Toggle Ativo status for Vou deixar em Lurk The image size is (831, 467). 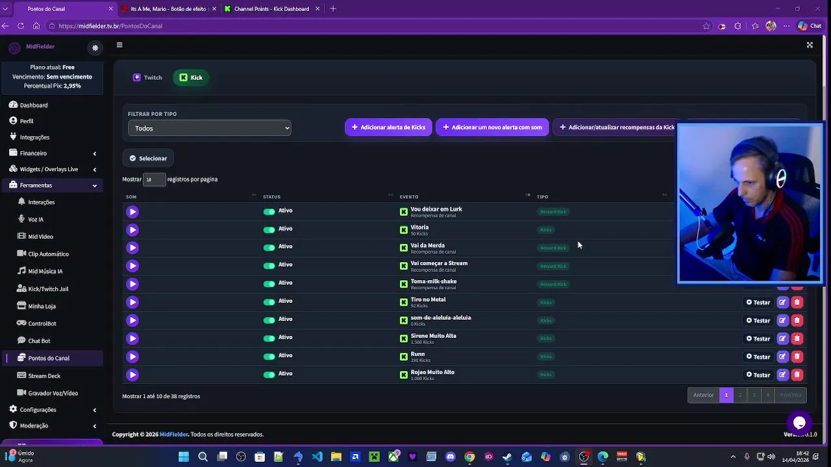[x=269, y=211]
